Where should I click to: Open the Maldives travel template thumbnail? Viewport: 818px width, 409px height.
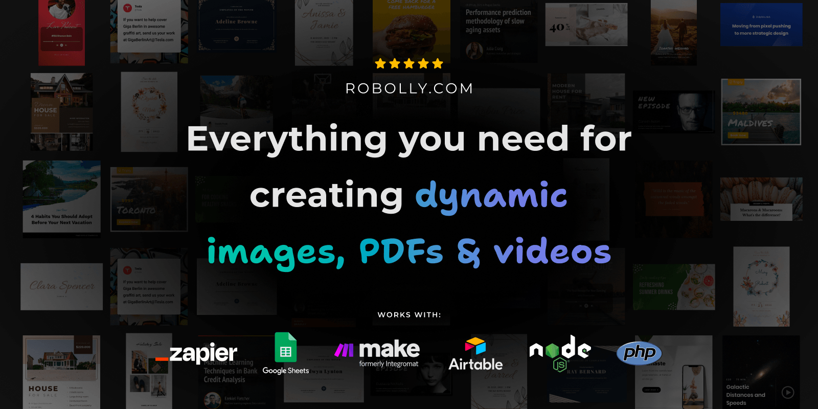pos(761,111)
